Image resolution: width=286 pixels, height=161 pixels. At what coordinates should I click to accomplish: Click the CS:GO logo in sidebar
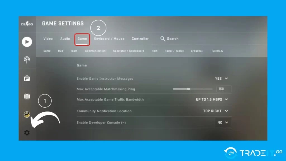pyautogui.click(x=27, y=24)
